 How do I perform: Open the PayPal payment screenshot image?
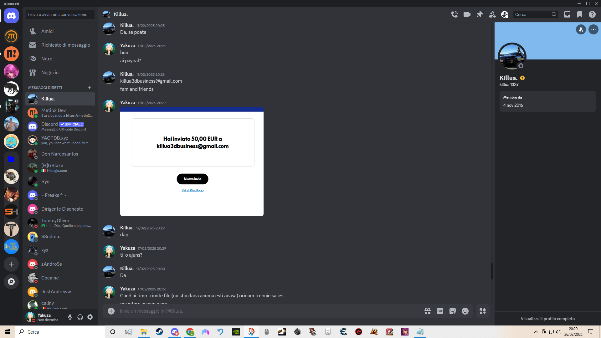coord(192,161)
